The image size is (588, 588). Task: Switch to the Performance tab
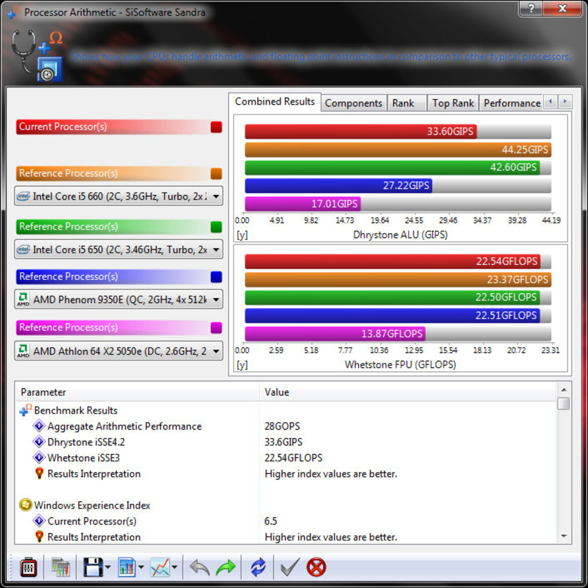coord(512,103)
